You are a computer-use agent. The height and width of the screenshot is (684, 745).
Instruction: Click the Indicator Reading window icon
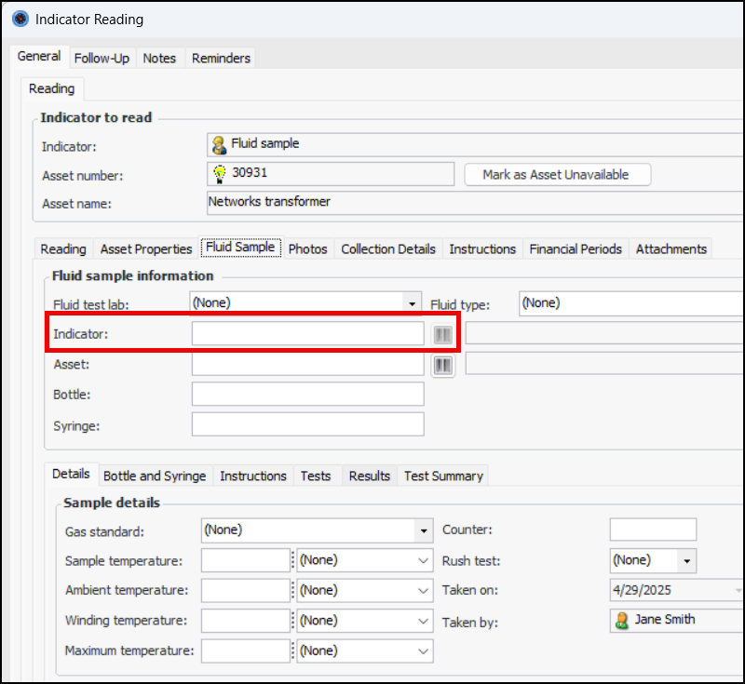pyautogui.click(x=19, y=19)
